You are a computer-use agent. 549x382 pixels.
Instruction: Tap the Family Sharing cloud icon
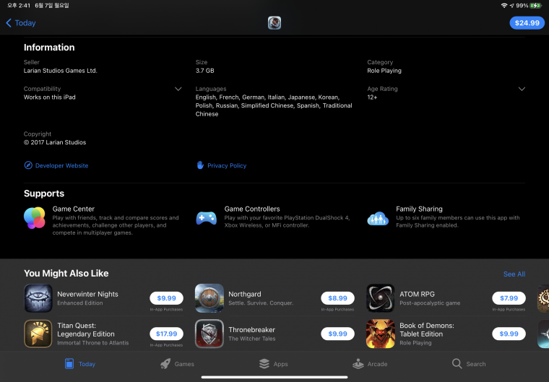pyautogui.click(x=378, y=219)
